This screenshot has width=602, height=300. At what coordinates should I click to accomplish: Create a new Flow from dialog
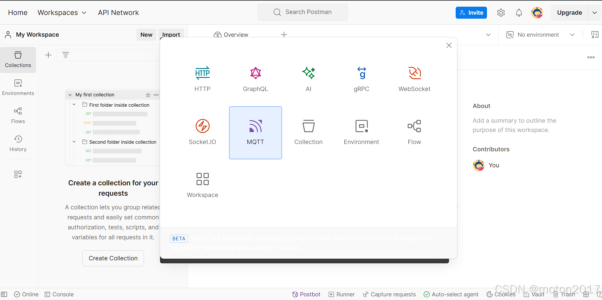tap(414, 133)
